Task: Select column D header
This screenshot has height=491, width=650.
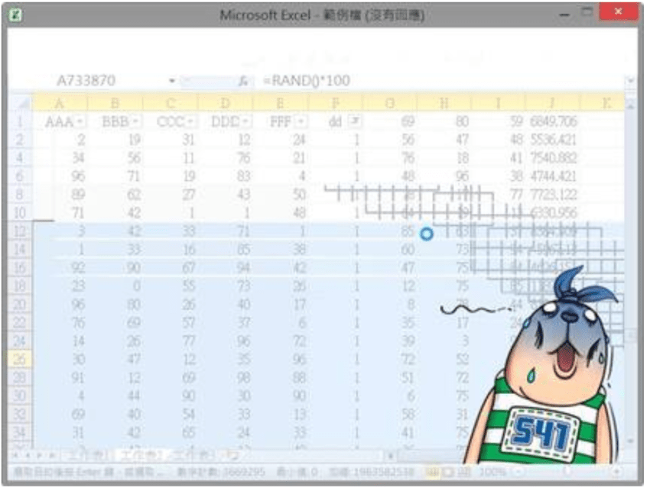Action: (x=225, y=103)
